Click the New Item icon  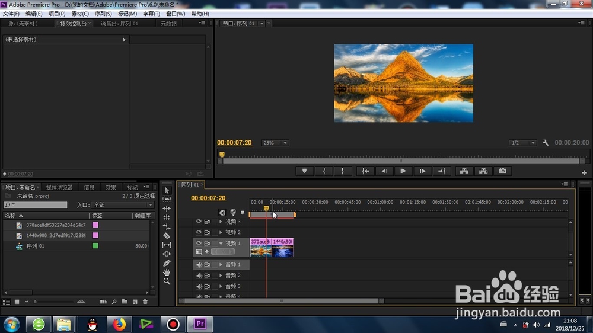pos(135,302)
